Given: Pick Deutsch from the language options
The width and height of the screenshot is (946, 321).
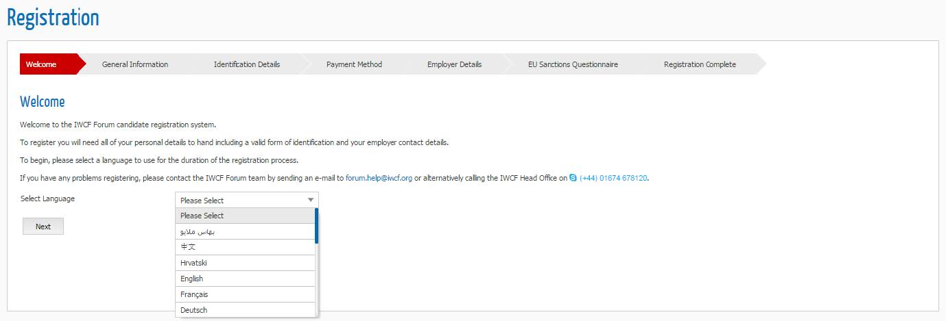Looking at the screenshot, I should (245, 310).
